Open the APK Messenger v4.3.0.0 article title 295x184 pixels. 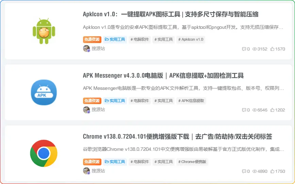(x=163, y=76)
